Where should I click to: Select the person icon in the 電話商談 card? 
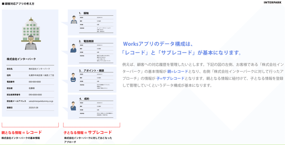(73, 48)
